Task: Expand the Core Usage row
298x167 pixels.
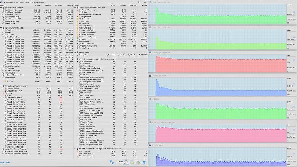Action: coord(3,68)
